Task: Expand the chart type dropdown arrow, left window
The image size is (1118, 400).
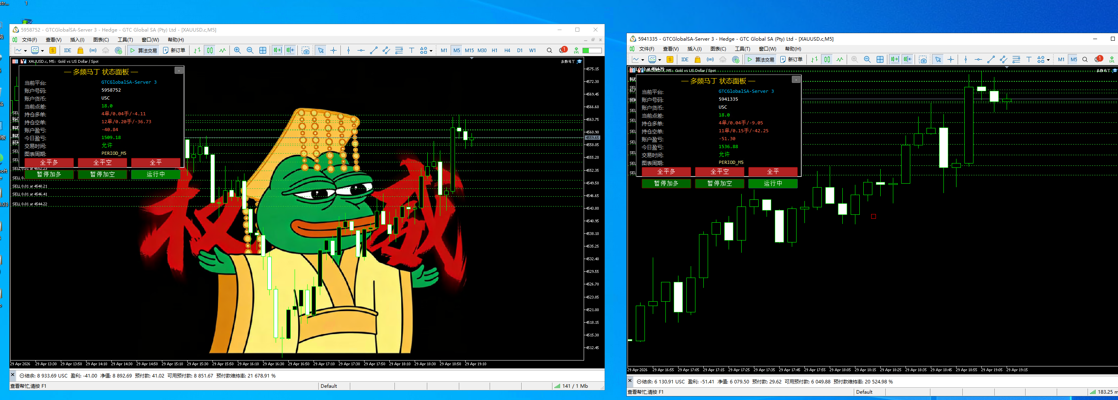Action: tap(25, 51)
